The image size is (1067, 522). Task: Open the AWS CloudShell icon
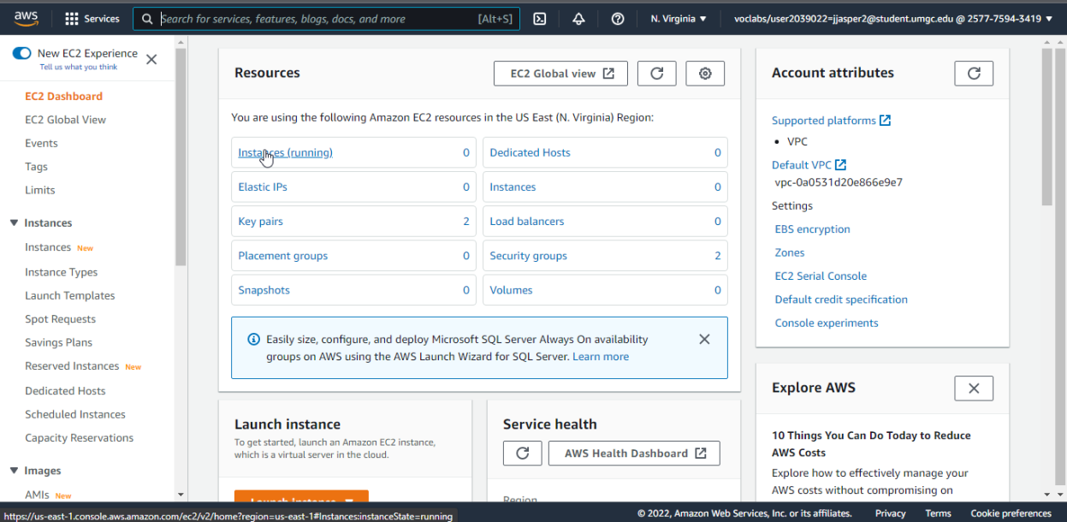point(540,19)
